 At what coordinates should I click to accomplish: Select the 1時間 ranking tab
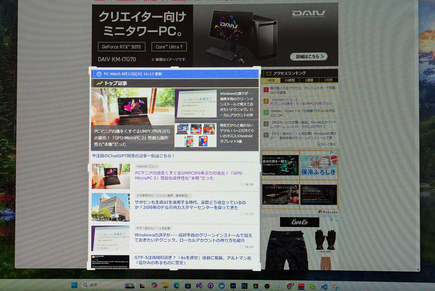click(271, 80)
